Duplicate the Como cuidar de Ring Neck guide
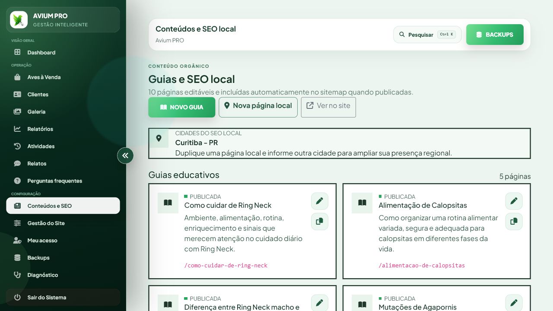The height and width of the screenshot is (311, 553). tap(320, 222)
